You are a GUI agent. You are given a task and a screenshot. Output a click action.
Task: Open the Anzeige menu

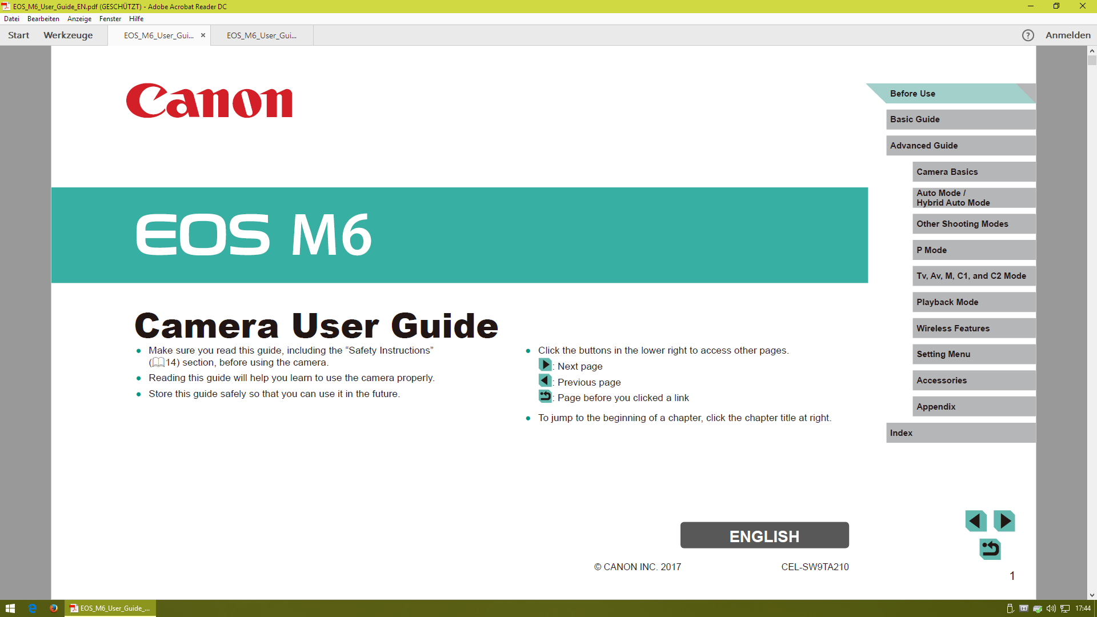[79, 19]
